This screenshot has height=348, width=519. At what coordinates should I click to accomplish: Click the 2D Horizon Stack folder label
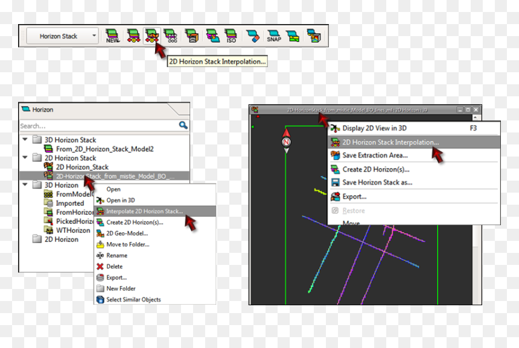point(70,158)
